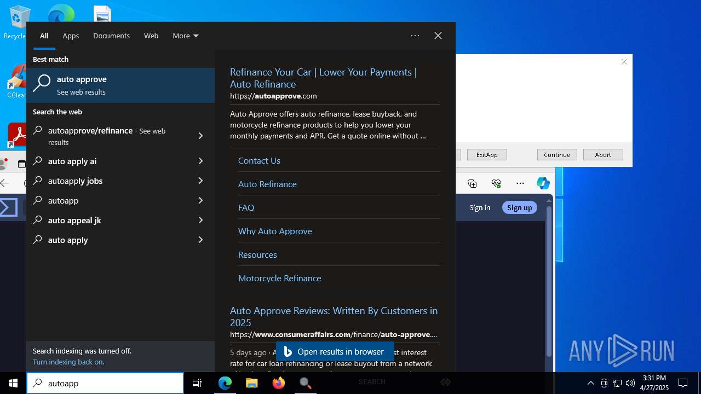Click the Sign up button
This screenshot has height=394, width=701.
tap(519, 207)
